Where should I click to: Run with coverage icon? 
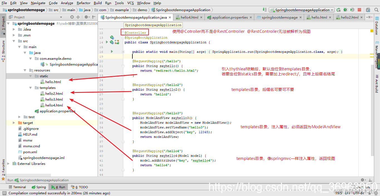pyautogui.click(x=352, y=10)
